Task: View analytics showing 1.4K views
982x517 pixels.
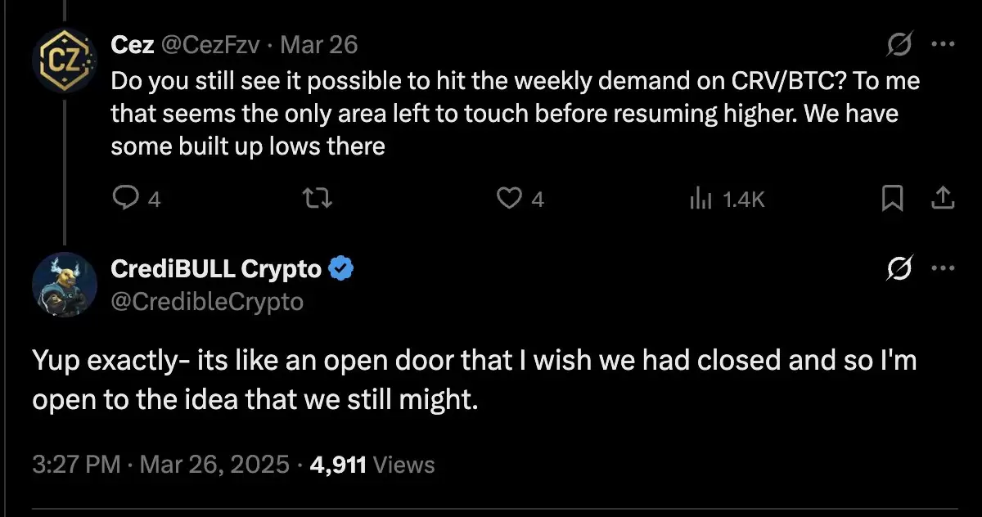Action: 727,198
